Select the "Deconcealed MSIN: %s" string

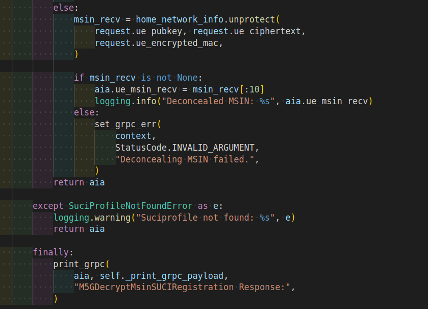tap(218, 101)
